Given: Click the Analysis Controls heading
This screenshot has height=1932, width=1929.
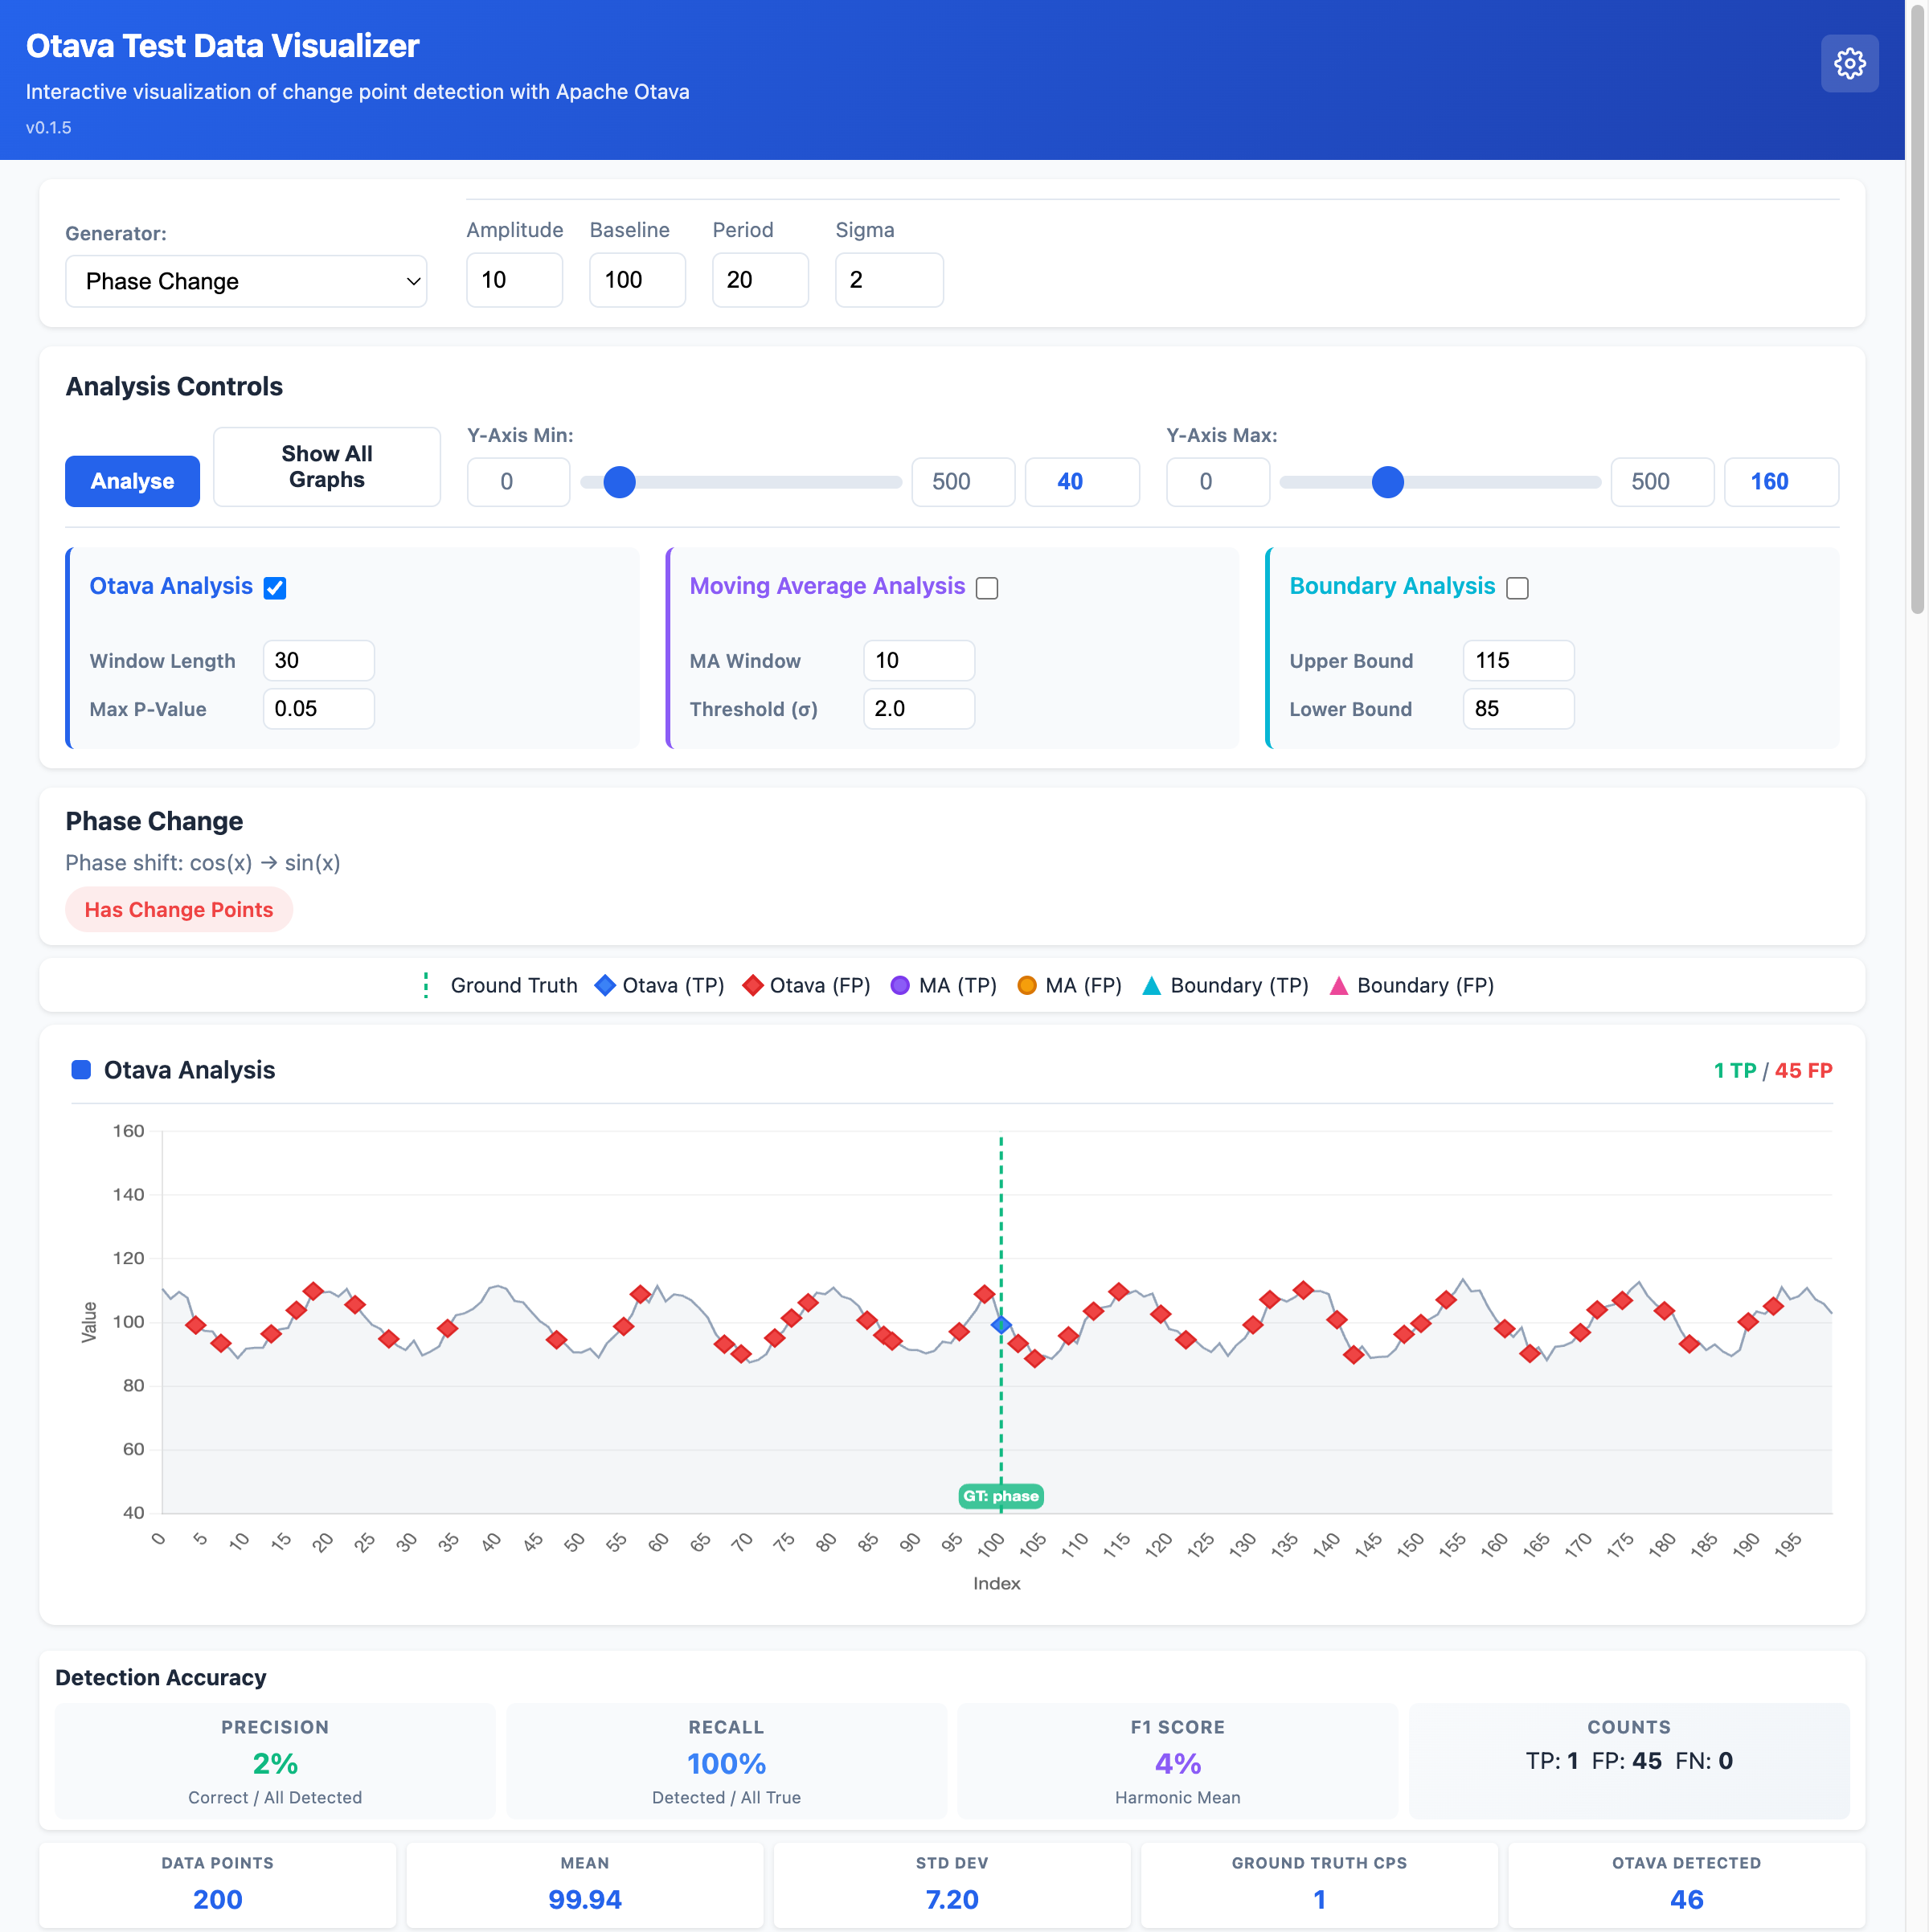Looking at the screenshot, I should (174, 387).
